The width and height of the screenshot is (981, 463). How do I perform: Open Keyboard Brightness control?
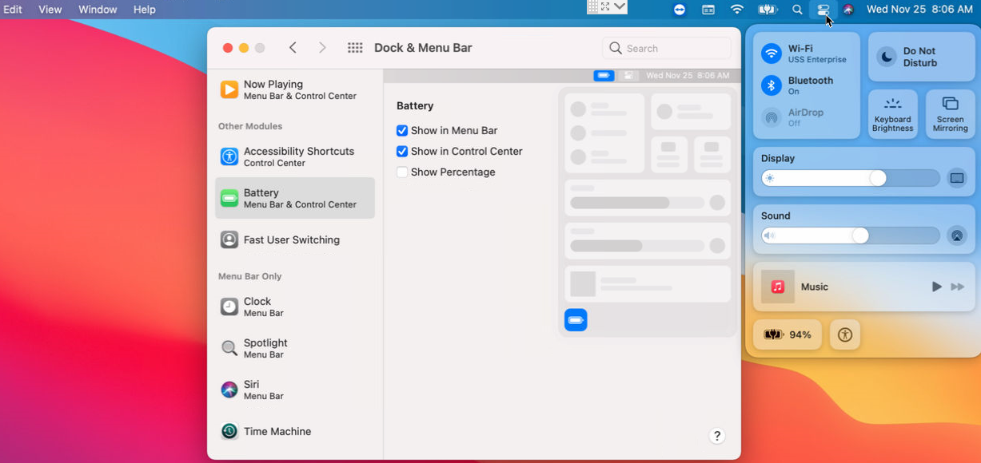pyautogui.click(x=892, y=114)
